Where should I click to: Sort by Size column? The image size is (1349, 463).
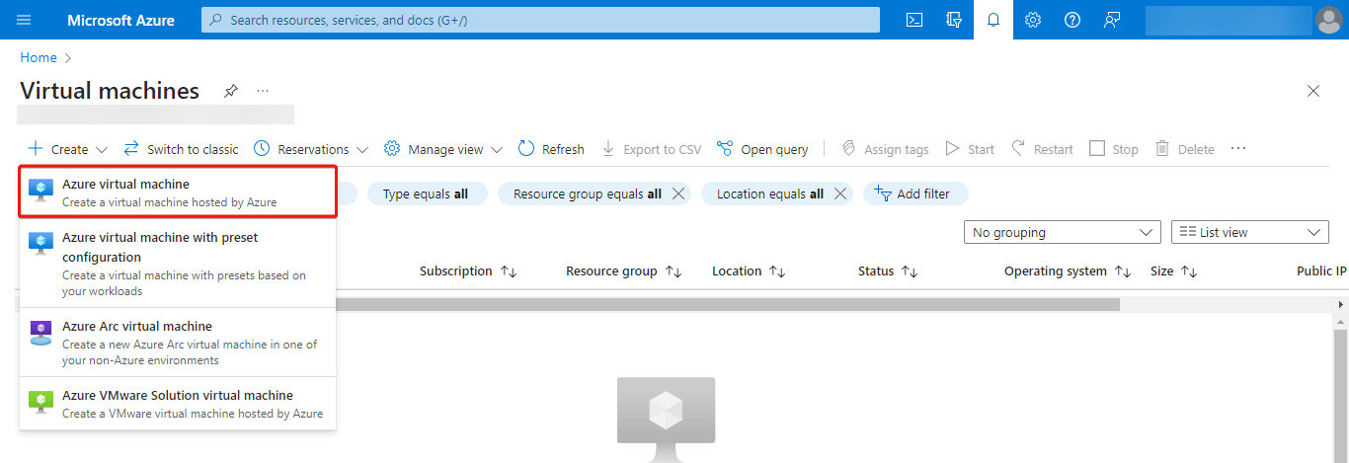(1173, 270)
